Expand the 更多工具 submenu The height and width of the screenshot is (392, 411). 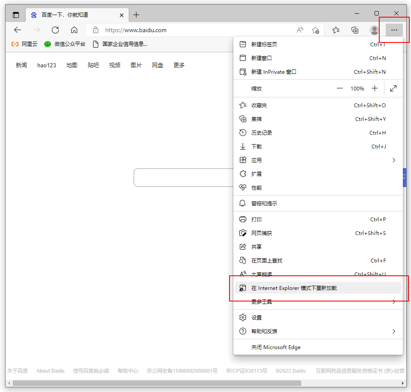(318, 302)
